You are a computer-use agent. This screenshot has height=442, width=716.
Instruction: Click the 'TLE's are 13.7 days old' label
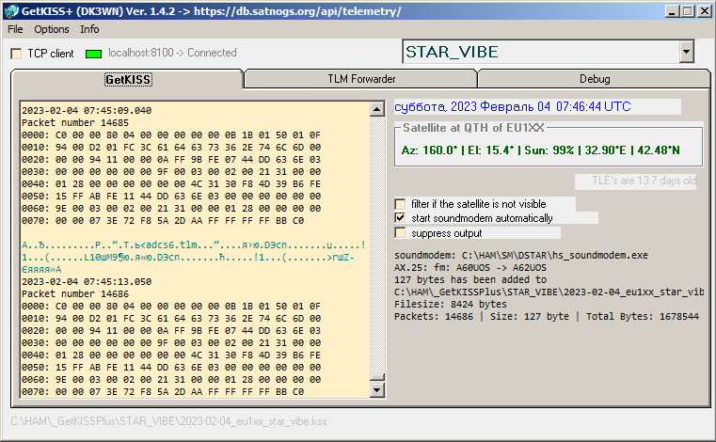[x=644, y=181]
